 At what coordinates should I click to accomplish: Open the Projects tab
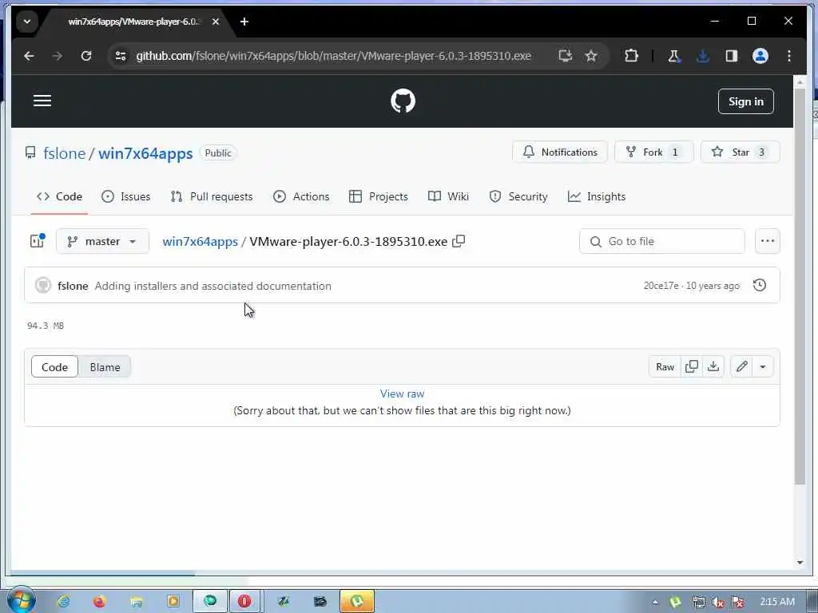click(x=378, y=196)
